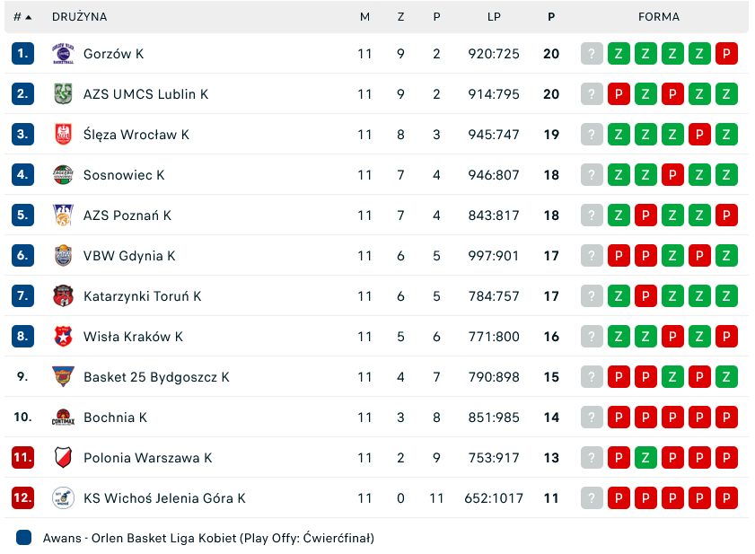
Task: Click the Sosnowiec K team logo
Action: click(x=63, y=175)
